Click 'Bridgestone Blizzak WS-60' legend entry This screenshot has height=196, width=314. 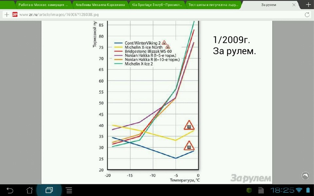(x=143, y=51)
